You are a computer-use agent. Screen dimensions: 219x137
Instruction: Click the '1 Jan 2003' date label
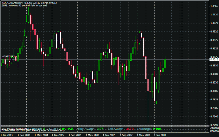(7, 135)
